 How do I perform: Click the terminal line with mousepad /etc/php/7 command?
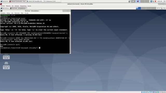click(20, 48)
